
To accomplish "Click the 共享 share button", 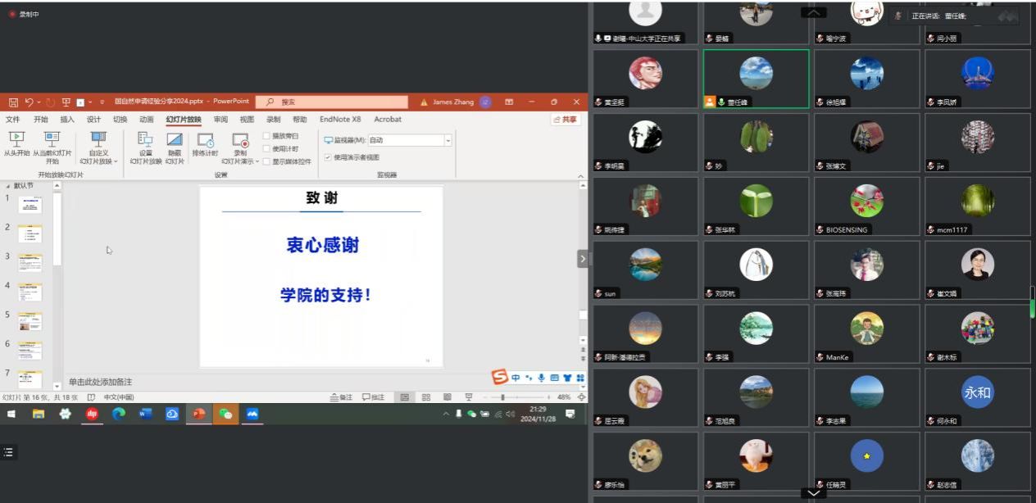I will click(566, 120).
